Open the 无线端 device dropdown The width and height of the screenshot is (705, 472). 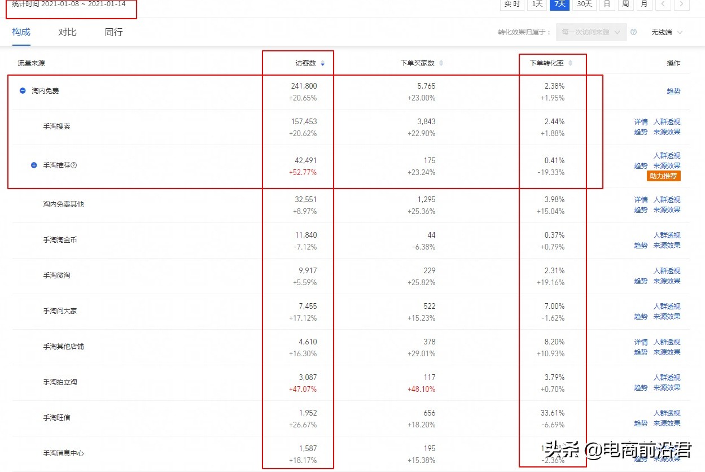click(667, 32)
